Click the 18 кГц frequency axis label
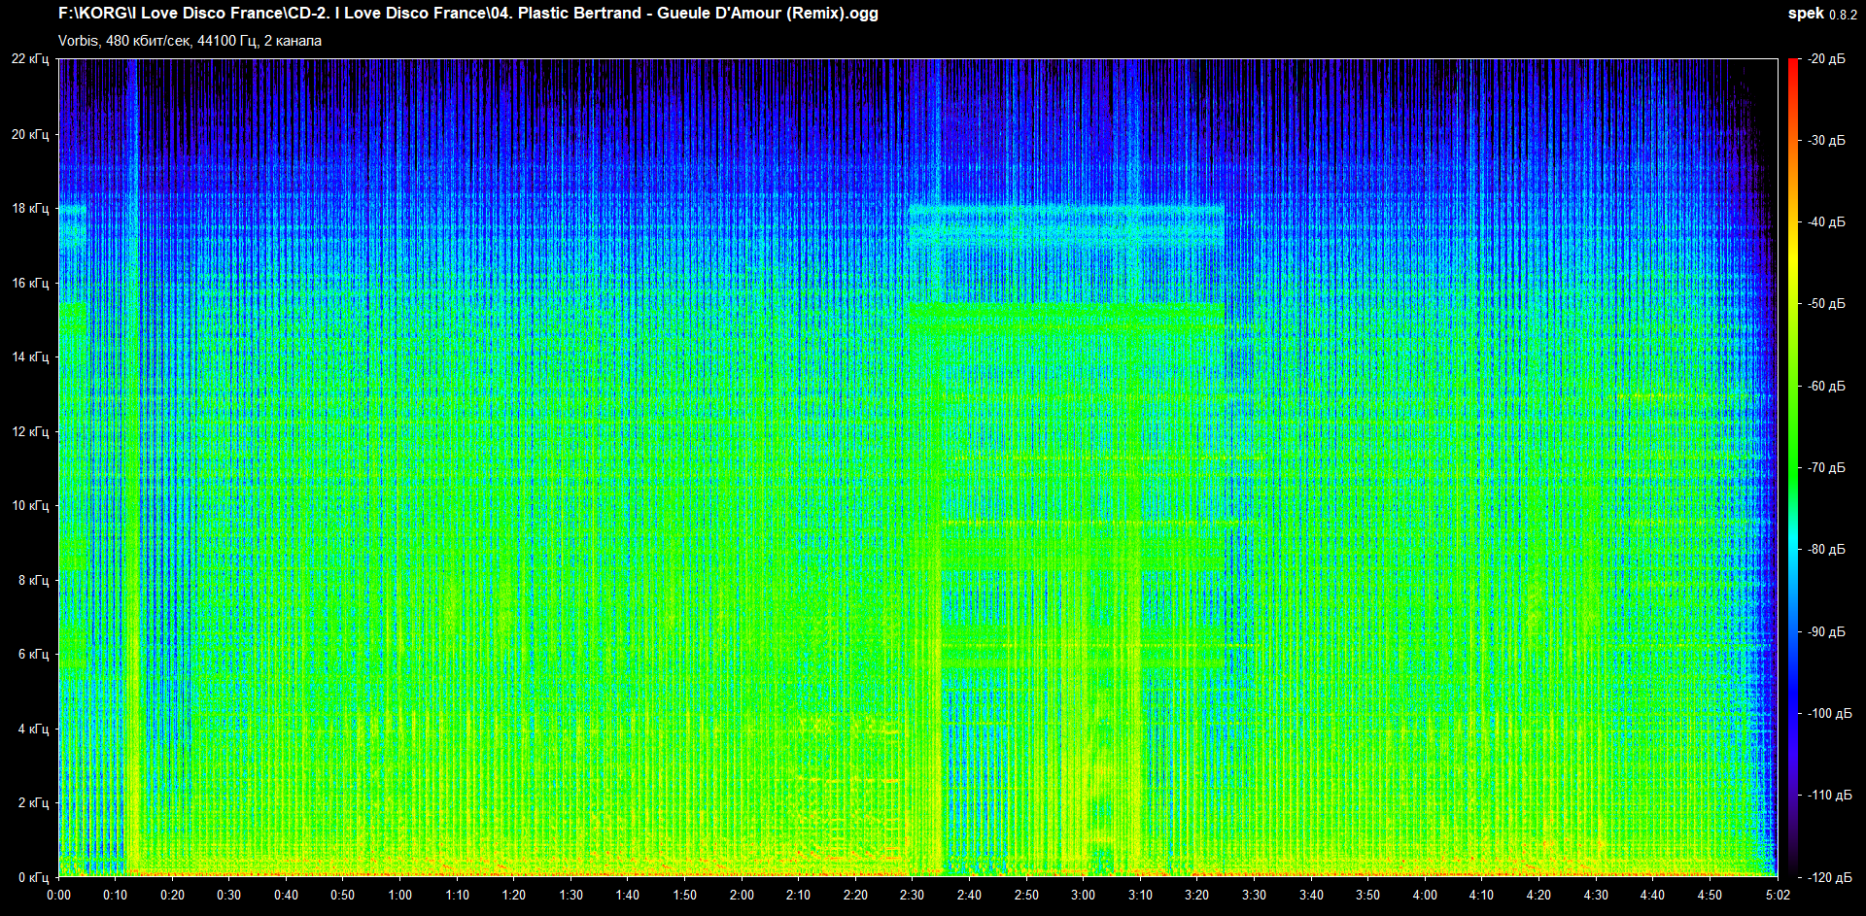 pos(29,209)
